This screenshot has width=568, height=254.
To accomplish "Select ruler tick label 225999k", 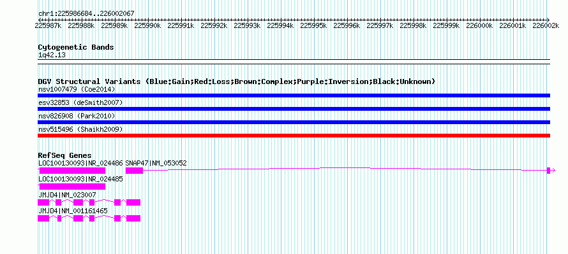I will [x=446, y=25].
